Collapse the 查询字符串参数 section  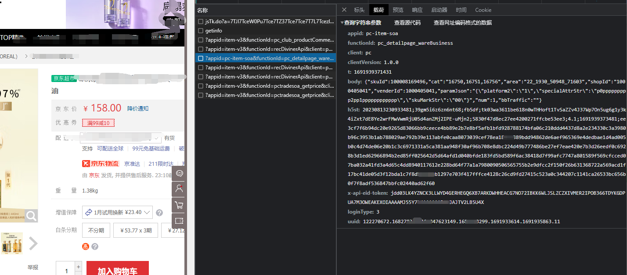pyautogui.click(x=343, y=23)
